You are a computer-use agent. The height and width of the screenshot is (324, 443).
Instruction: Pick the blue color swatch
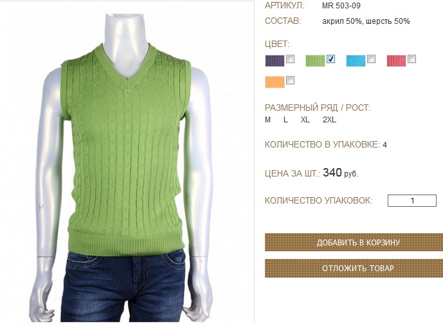coord(356,61)
